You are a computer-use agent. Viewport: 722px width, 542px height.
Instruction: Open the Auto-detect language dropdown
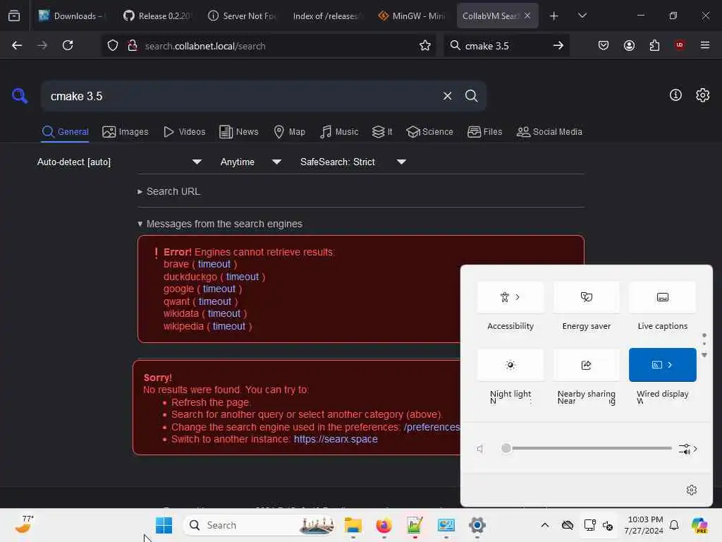click(119, 162)
